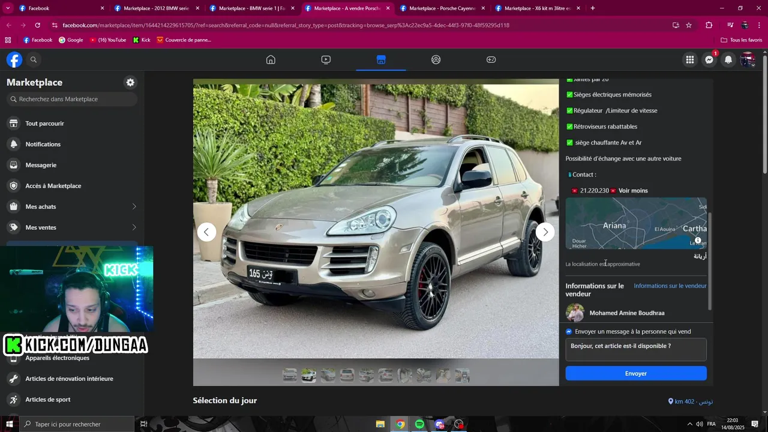
Task: Open seller Mohamed Amine Boudhraa profile
Action: 626,313
